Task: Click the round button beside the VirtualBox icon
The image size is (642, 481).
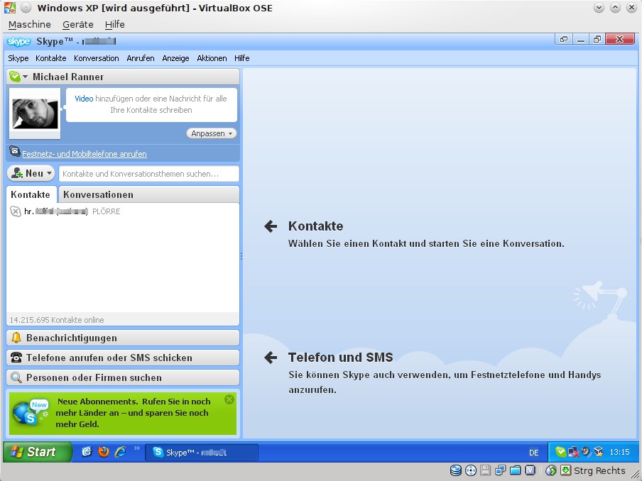Action: 26,8
